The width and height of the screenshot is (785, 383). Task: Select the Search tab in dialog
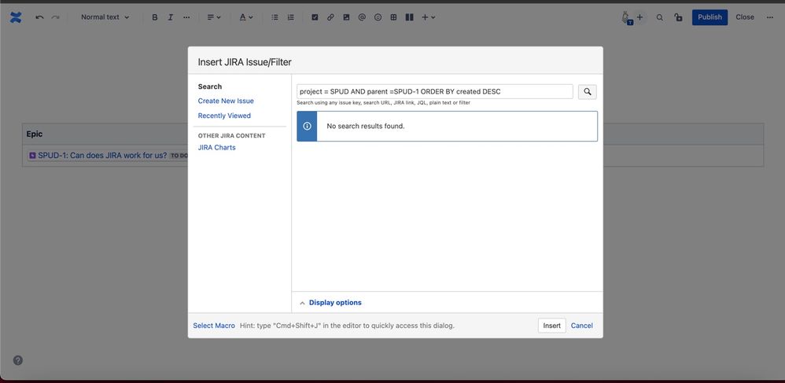coord(210,87)
